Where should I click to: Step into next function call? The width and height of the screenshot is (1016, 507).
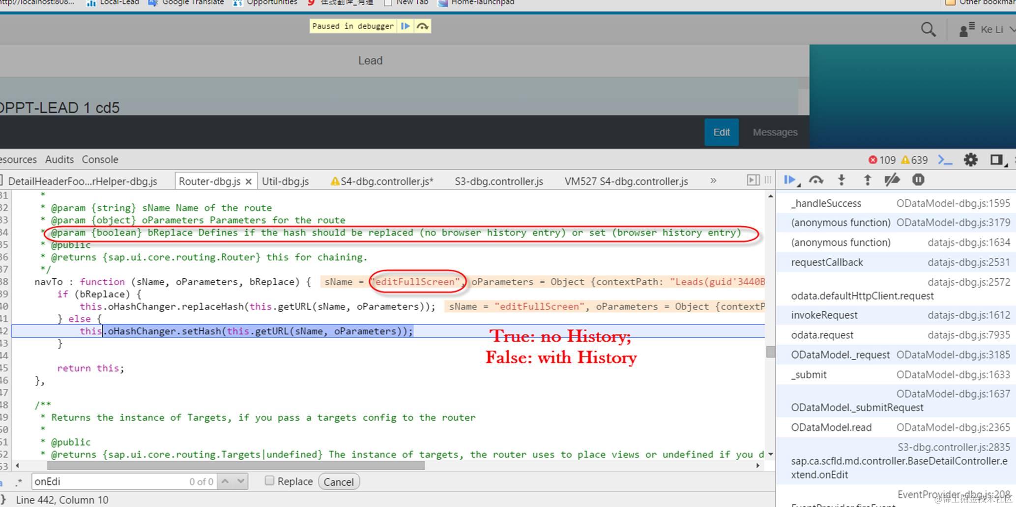(842, 180)
